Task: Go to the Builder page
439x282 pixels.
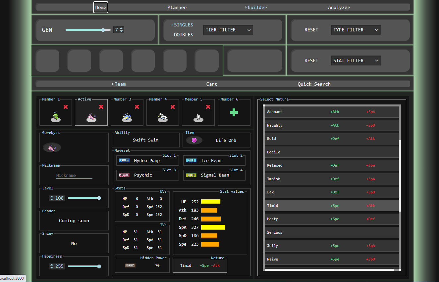Action: [x=257, y=7]
